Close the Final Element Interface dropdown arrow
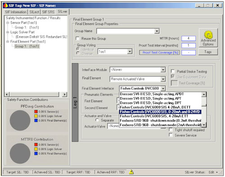The image size is (225, 177). pyautogui.click(x=163, y=88)
